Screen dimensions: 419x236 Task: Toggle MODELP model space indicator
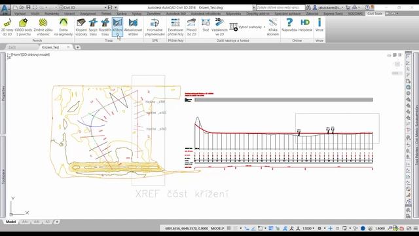[x=217, y=228]
